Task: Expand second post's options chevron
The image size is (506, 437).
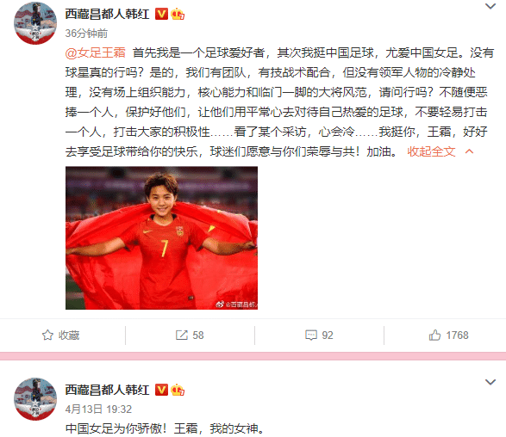Action: [490, 382]
